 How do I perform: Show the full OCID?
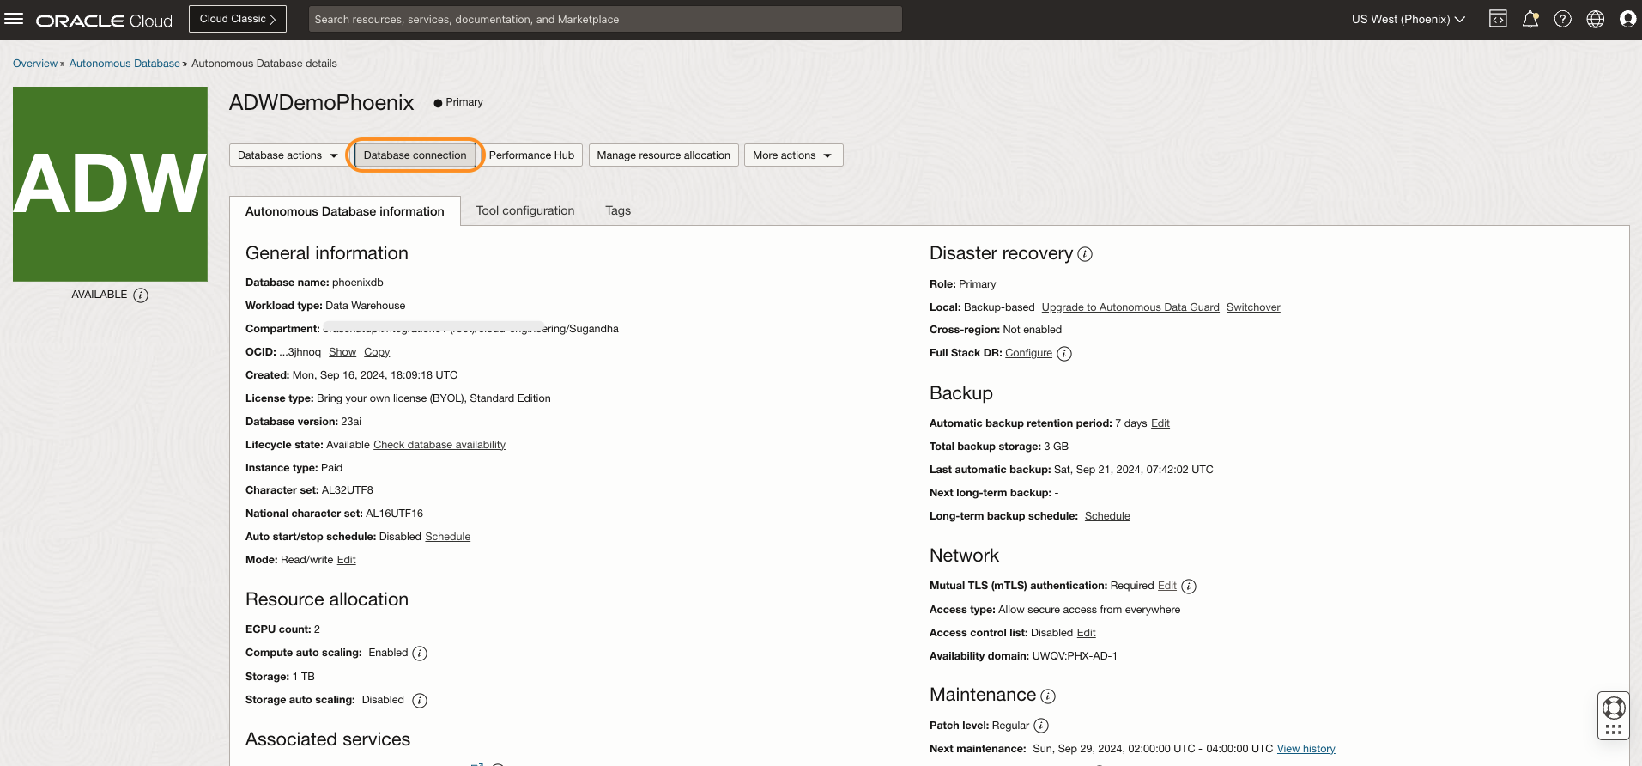[x=342, y=352]
